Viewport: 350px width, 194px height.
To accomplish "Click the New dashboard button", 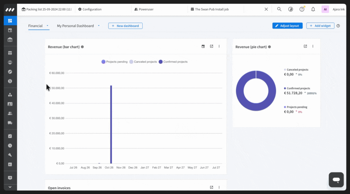I will pos(125,26).
